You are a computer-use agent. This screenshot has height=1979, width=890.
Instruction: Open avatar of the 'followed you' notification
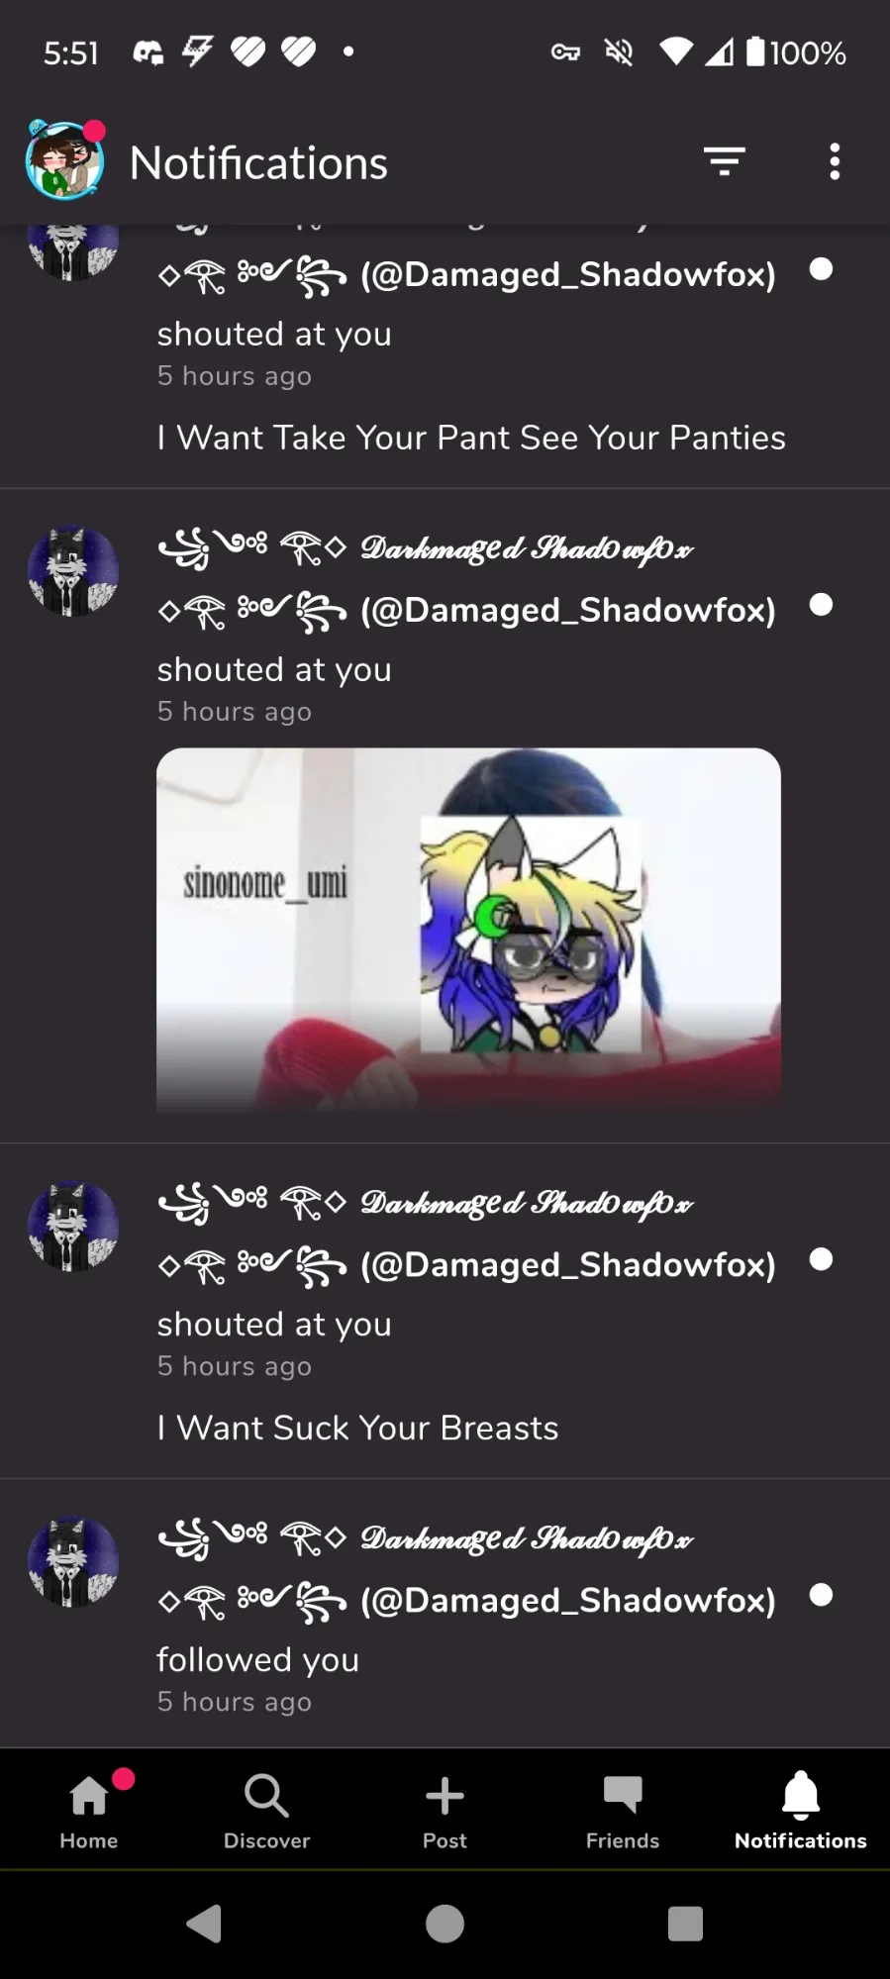coord(73,1561)
